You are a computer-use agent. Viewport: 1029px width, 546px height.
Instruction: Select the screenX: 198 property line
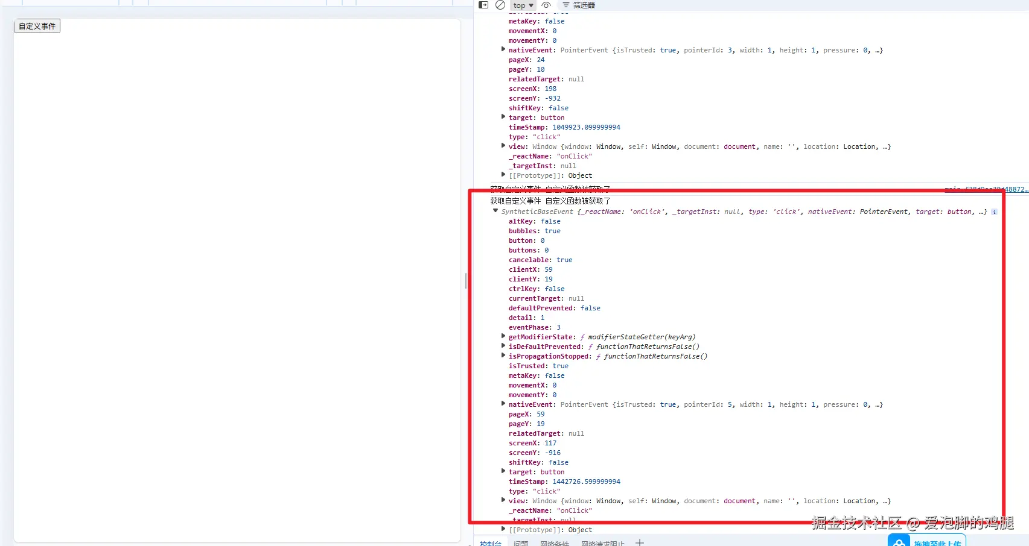pyautogui.click(x=532, y=89)
